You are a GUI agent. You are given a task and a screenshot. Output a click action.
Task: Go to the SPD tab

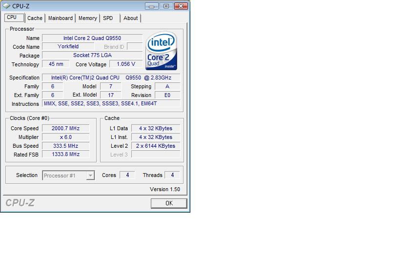point(108,18)
